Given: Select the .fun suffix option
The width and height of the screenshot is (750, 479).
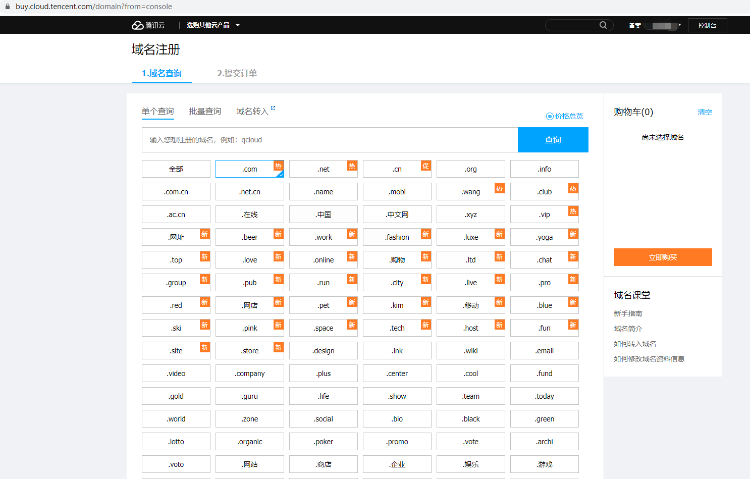Looking at the screenshot, I should [x=545, y=328].
